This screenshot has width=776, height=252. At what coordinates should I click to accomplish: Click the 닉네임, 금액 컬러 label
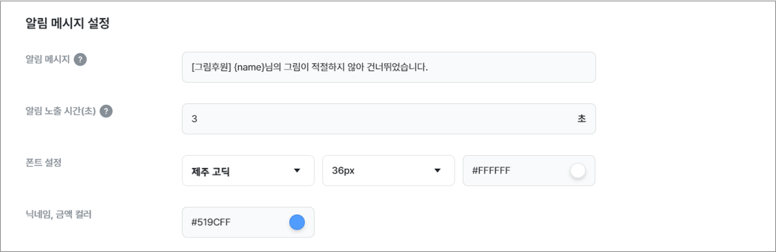pos(58,215)
